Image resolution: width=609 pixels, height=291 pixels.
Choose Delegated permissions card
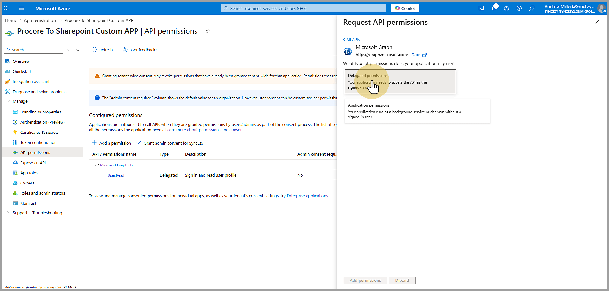point(400,81)
